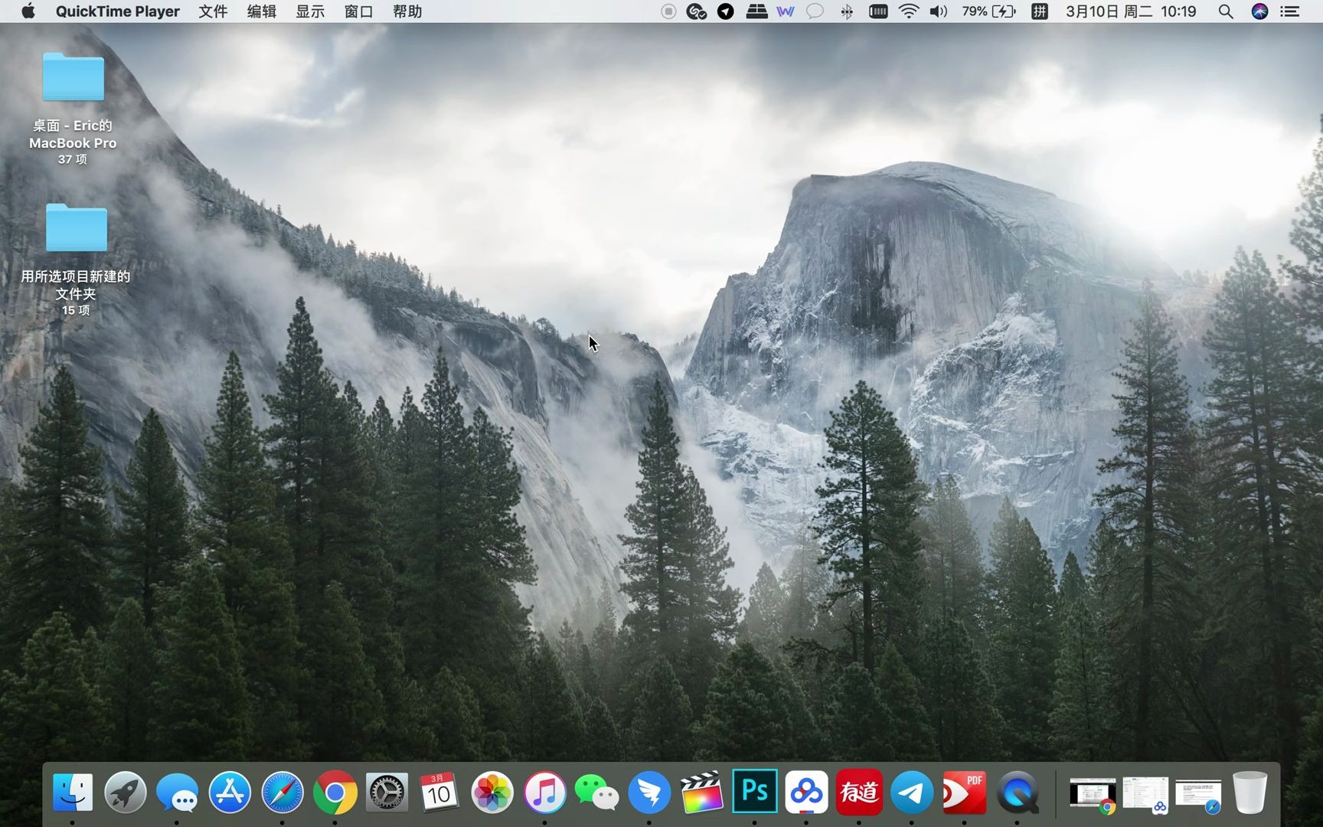Image resolution: width=1323 pixels, height=827 pixels.
Task: Open the 拼 input source menu
Action: [1039, 11]
